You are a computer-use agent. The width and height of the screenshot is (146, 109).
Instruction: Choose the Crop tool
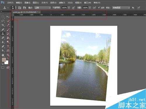point(3,25)
